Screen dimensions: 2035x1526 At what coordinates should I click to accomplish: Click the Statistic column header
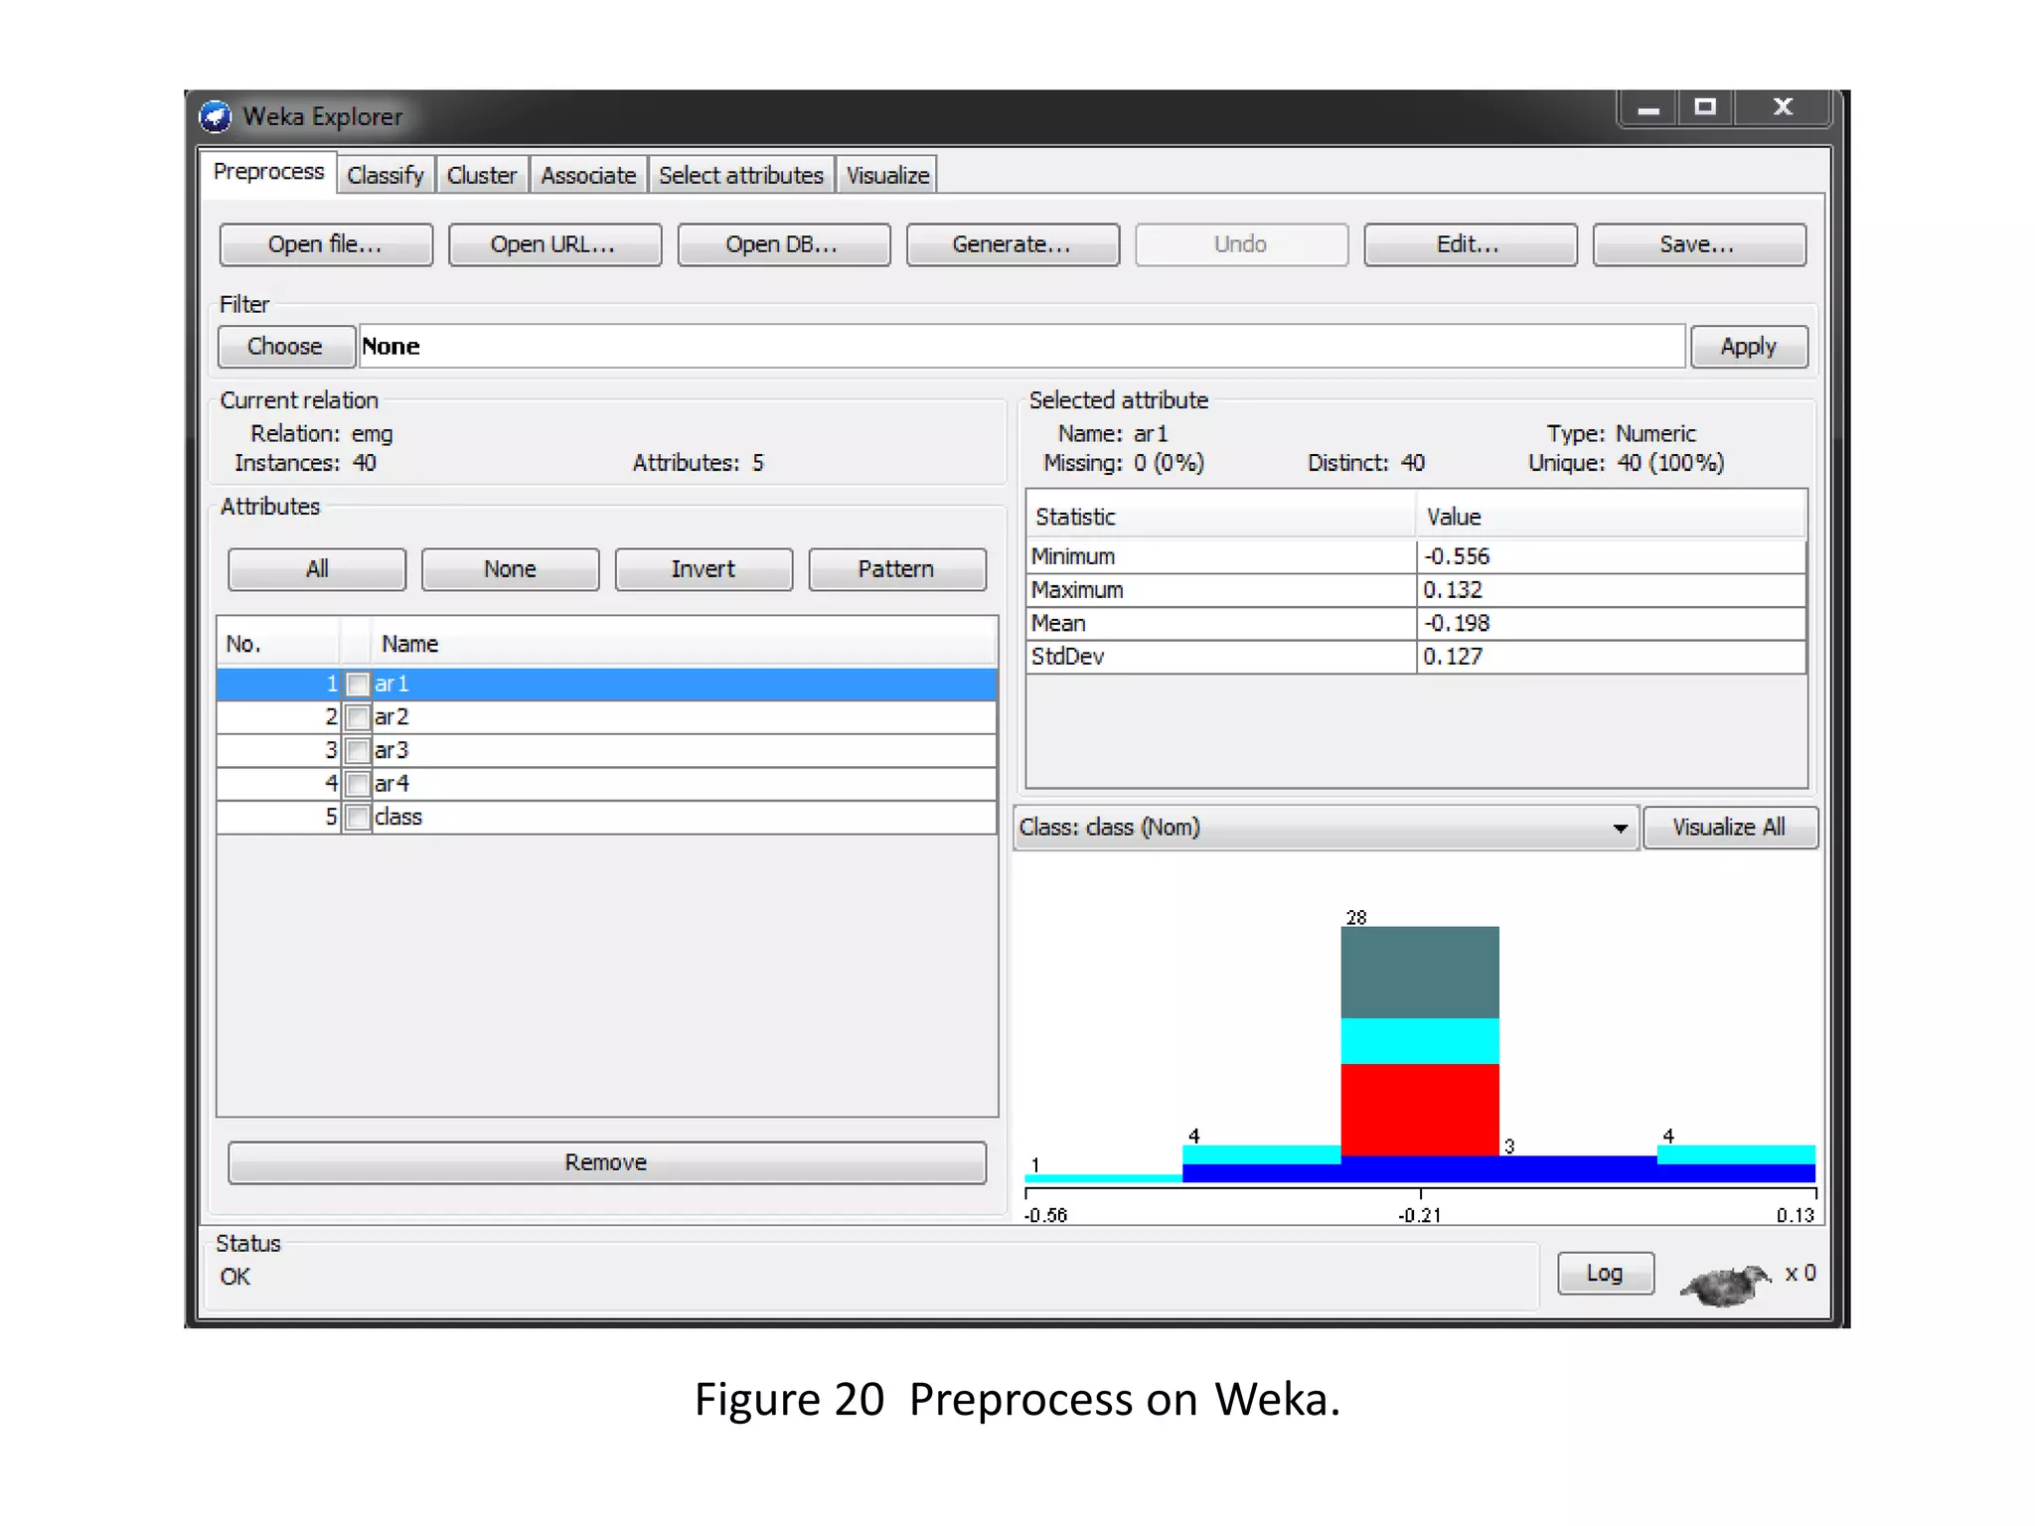[x=1221, y=517]
